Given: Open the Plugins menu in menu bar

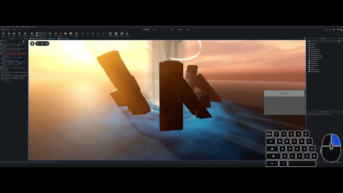Looking at the screenshot, I should [17, 27].
